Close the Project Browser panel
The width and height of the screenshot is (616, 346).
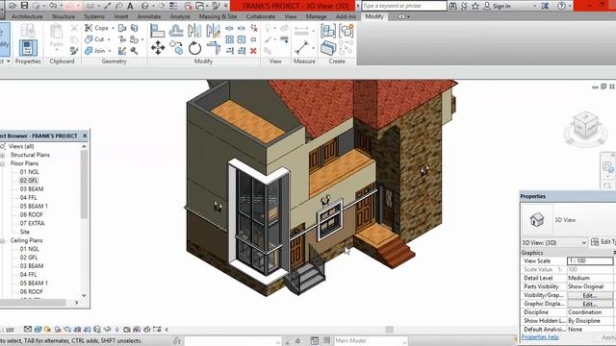pos(85,136)
